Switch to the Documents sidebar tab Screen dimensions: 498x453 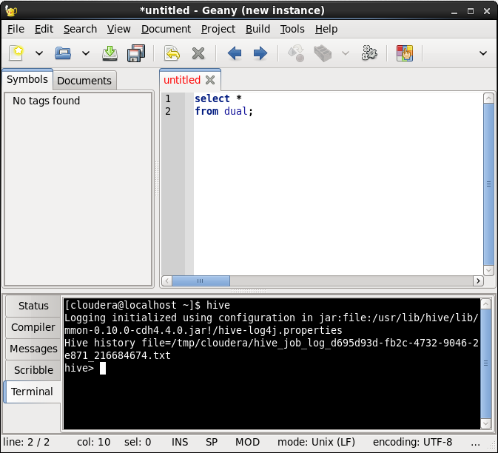coord(84,81)
